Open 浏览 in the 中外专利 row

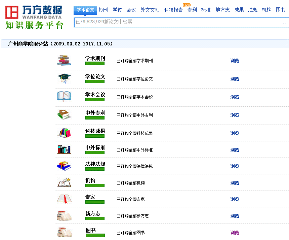[235, 115]
